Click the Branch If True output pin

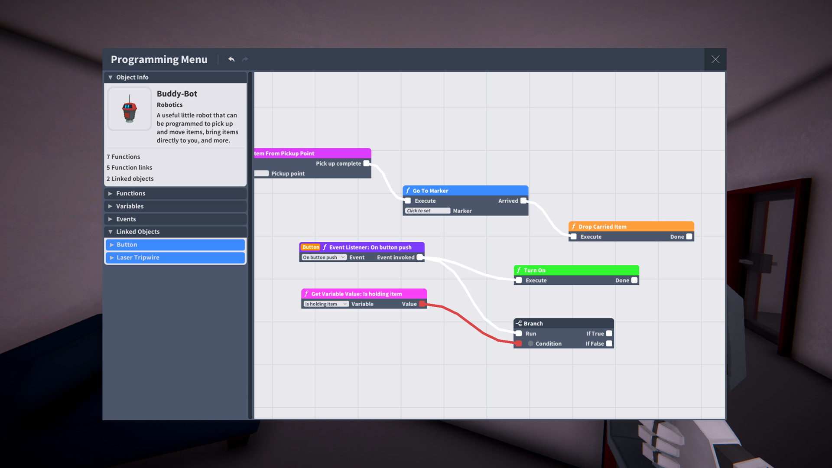609,334
